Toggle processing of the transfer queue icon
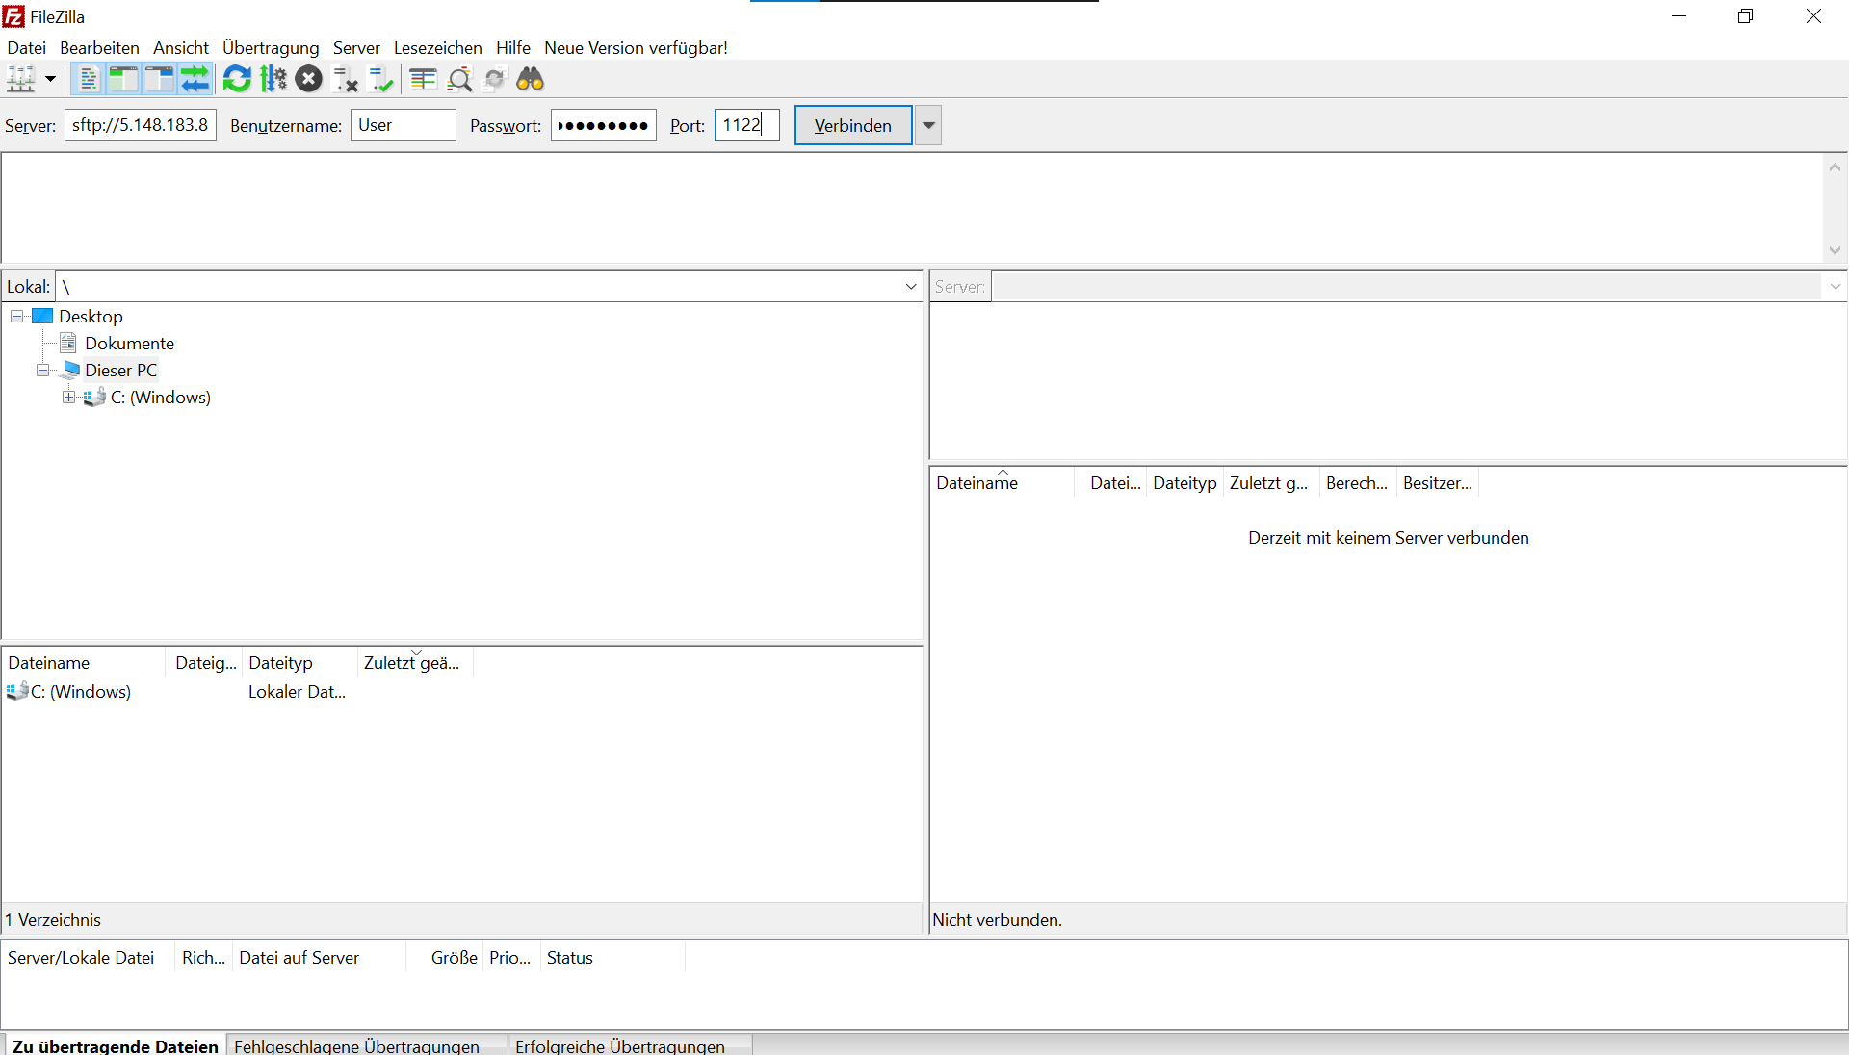1849x1055 pixels. (x=273, y=79)
